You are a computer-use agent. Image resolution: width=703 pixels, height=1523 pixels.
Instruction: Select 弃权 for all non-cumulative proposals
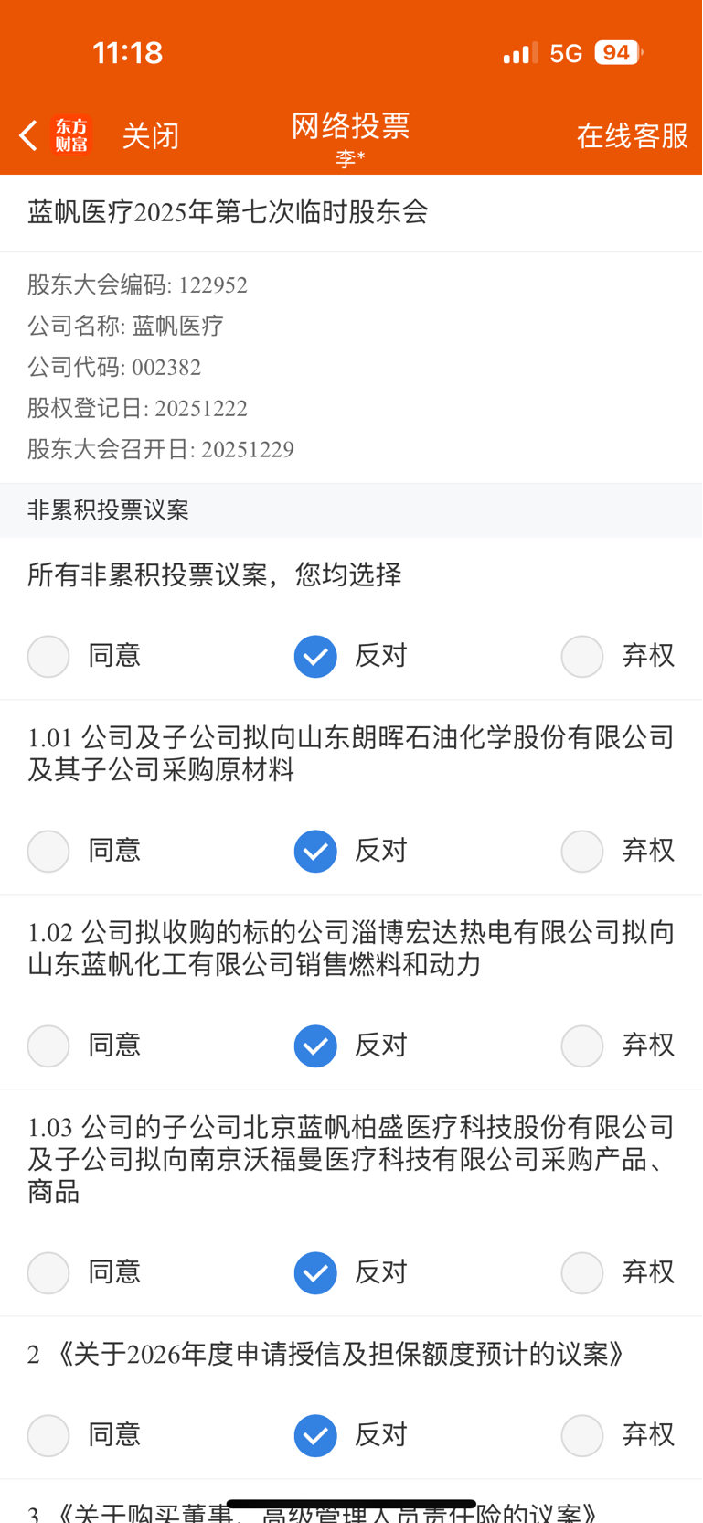click(582, 656)
